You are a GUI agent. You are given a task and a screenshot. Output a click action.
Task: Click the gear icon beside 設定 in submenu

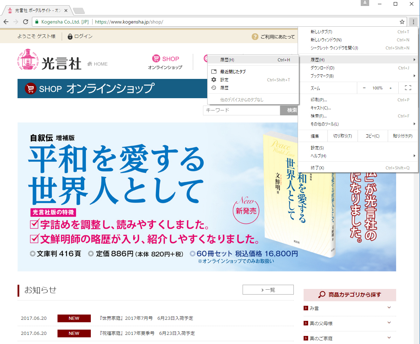(x=214, y=80)
